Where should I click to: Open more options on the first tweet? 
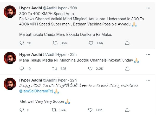tap(148, 8)
